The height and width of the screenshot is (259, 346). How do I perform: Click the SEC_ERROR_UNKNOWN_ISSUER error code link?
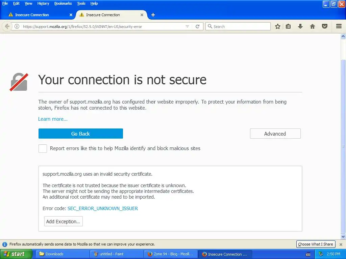click(x=103, y=208)
